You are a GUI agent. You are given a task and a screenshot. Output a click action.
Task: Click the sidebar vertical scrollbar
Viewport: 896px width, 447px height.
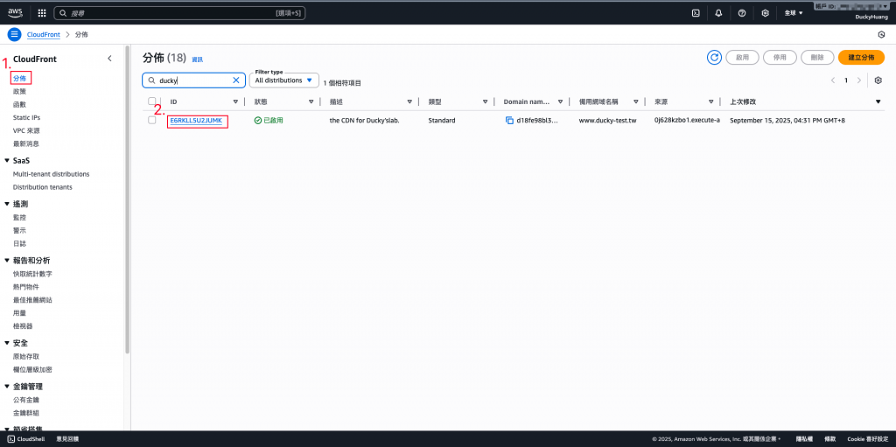(x=128, y=200)
